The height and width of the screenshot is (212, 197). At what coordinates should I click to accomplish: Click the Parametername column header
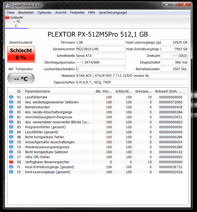pos(58,91)
